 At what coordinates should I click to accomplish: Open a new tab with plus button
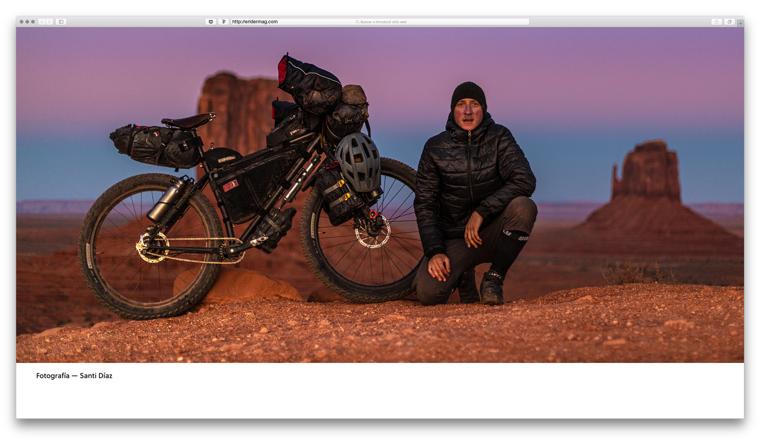pyautogui.click(x=740, y=23)
